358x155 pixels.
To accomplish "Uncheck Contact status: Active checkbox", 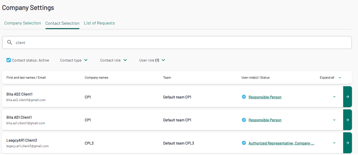I will tap(8, 60).
